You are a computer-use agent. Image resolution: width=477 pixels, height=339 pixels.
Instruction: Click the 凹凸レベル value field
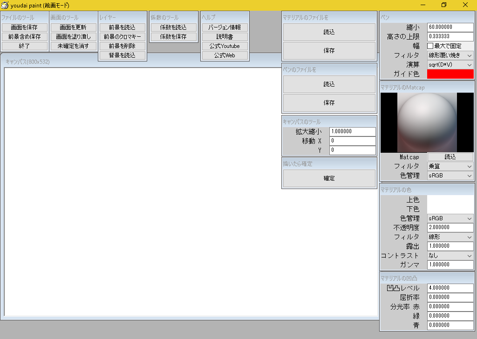(x=450, y=288)
